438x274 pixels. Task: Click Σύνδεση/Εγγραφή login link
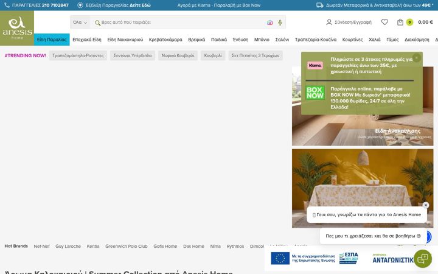pos(353,22)
